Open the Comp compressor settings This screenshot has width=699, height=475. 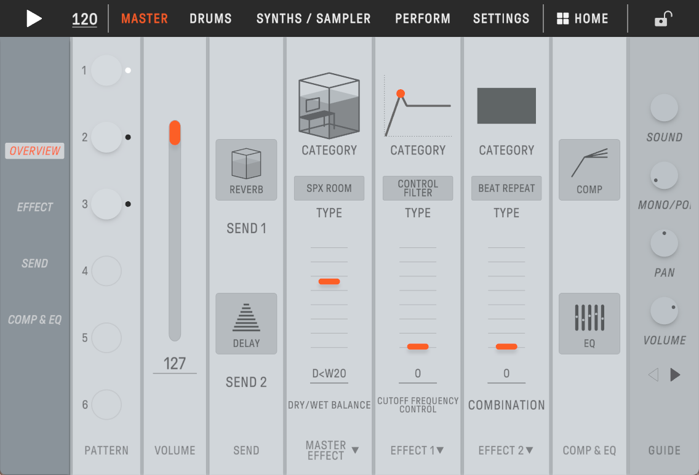tap(589, 169)
